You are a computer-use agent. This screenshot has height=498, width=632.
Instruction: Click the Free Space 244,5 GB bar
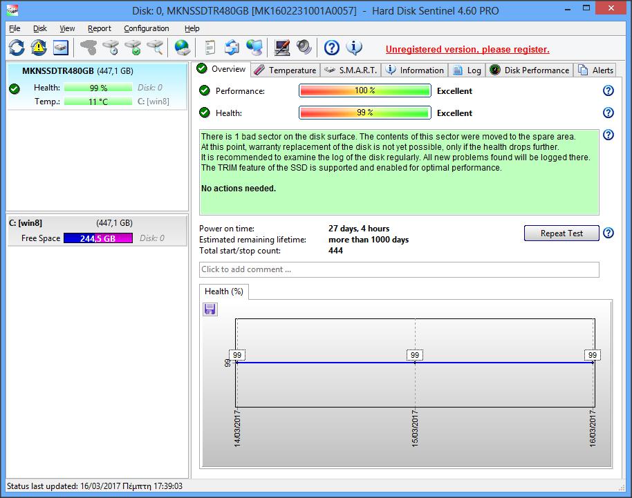(98, 238)
